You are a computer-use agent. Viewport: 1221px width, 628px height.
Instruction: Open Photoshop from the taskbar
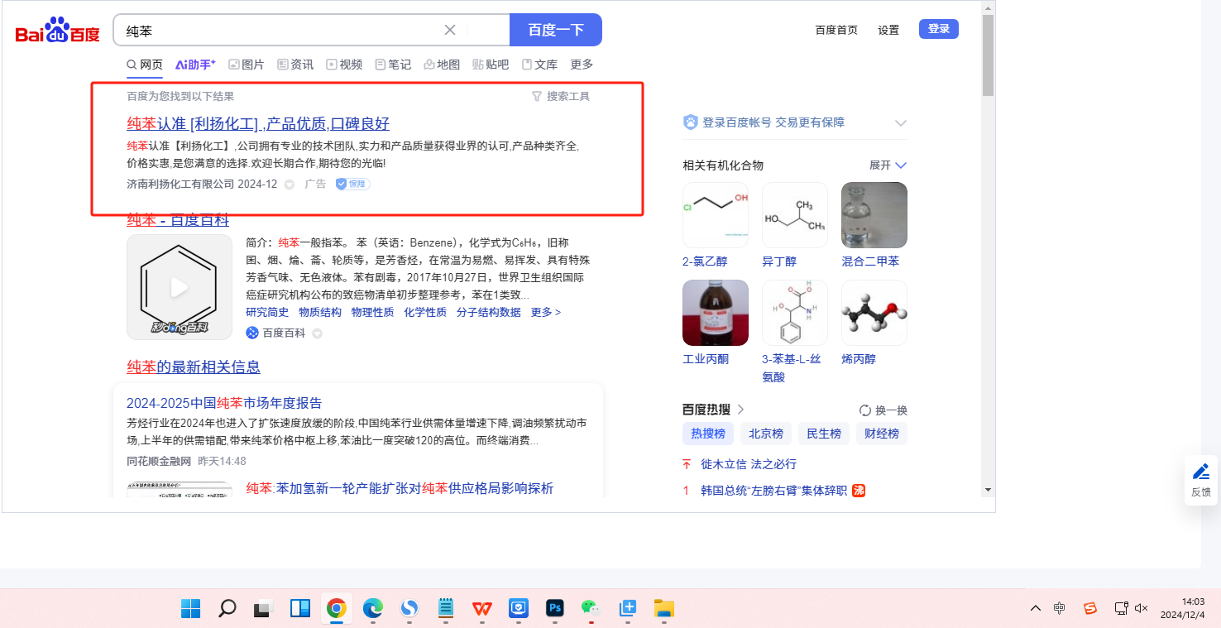[x=555, y=609]
